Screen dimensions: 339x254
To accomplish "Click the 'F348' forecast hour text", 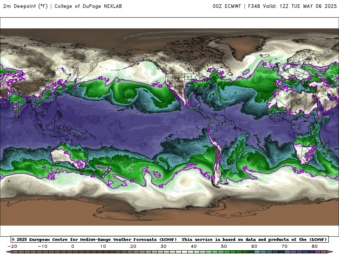I will click(x=254, y=6).
